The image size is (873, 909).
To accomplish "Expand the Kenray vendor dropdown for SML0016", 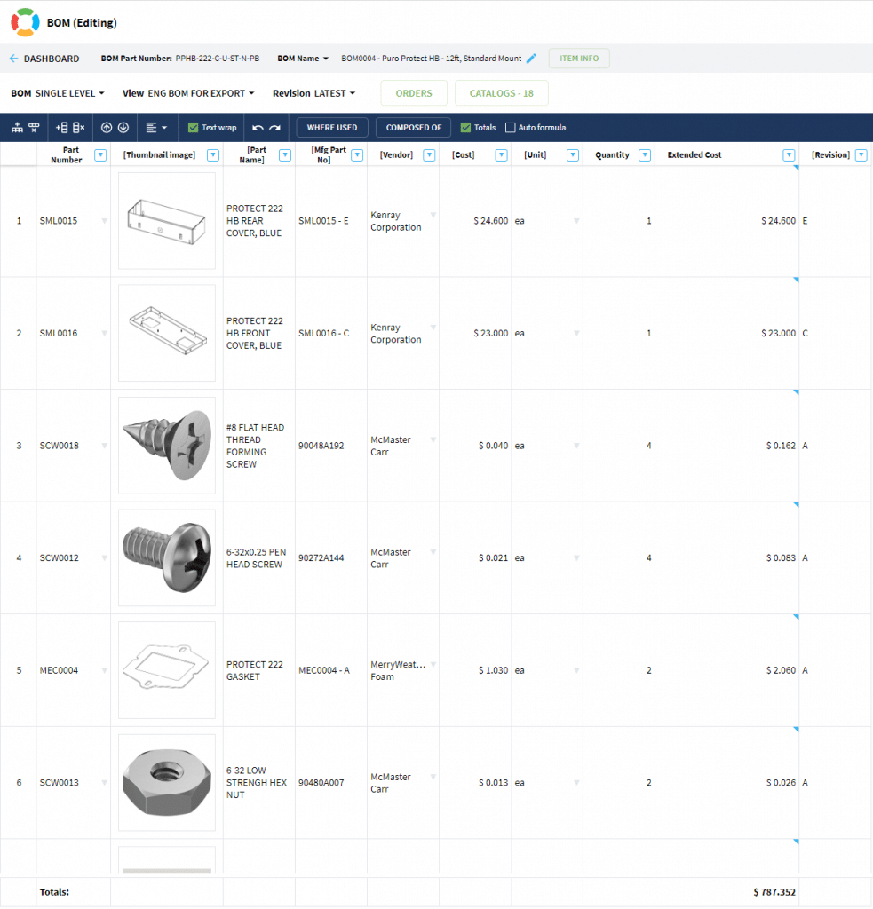I will pyautogui.click(x=433, y=328).
